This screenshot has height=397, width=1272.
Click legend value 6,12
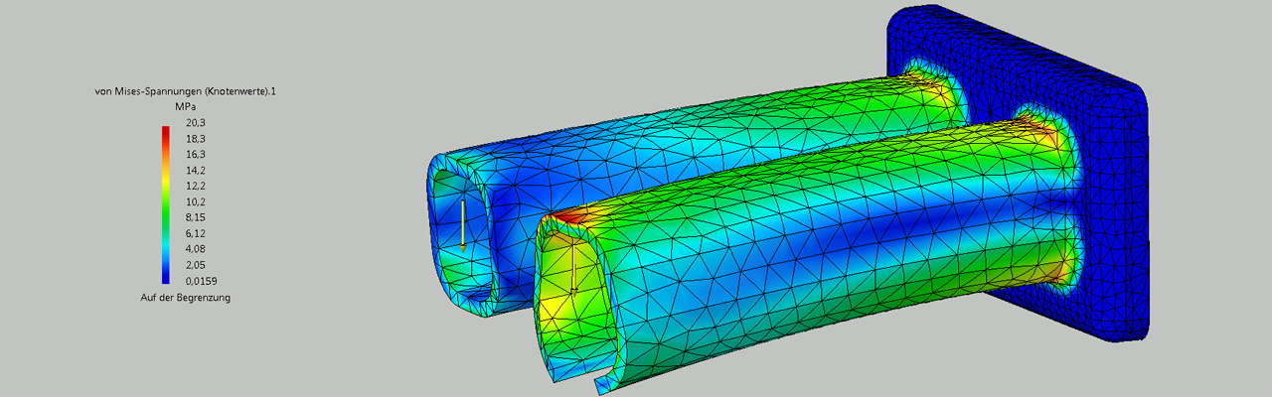(195, 233)
